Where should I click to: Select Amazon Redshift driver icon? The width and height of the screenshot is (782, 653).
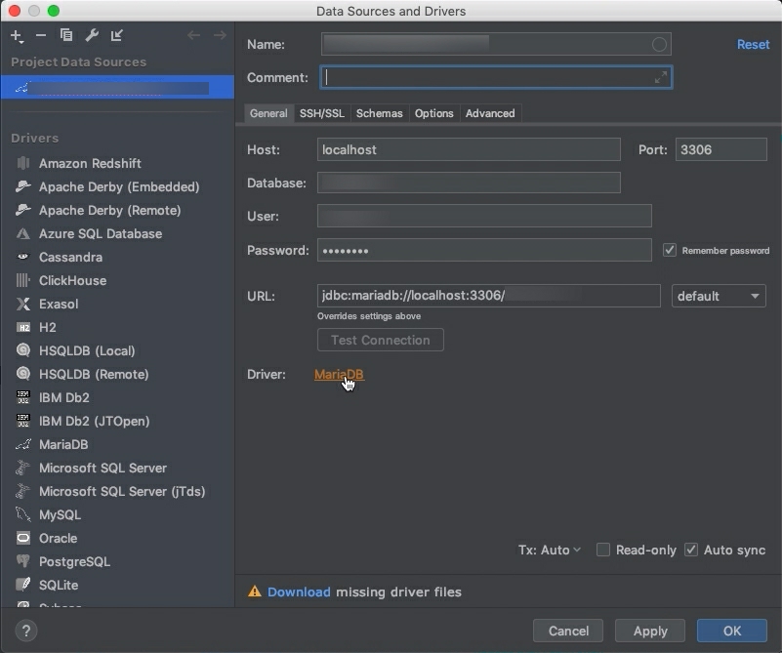[22, 163]
